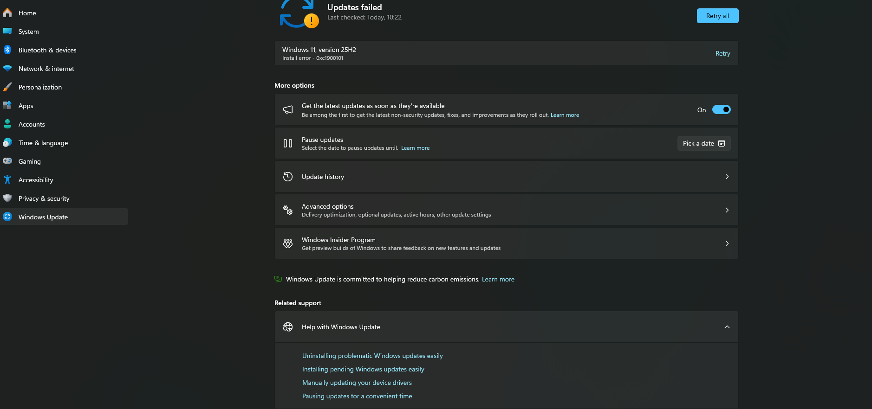Open the Pick a date dropdown

point(704,143)
